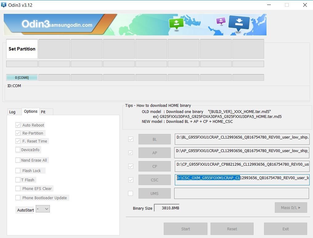313x238 pixels.
Task: Click the ID:COM label
Action: coord(14,86)
